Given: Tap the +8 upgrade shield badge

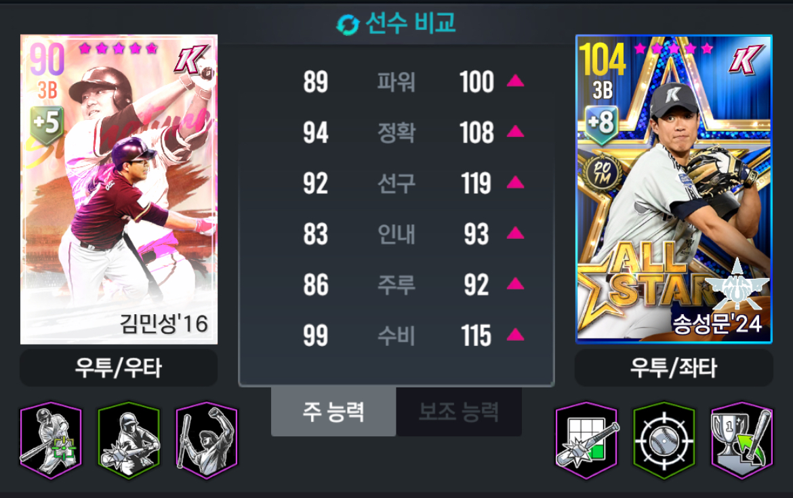Looking at the screenshot, I should tap(602, 124).
